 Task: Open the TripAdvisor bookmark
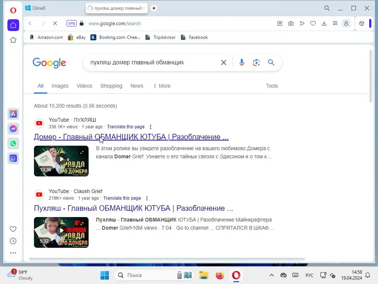161,37
